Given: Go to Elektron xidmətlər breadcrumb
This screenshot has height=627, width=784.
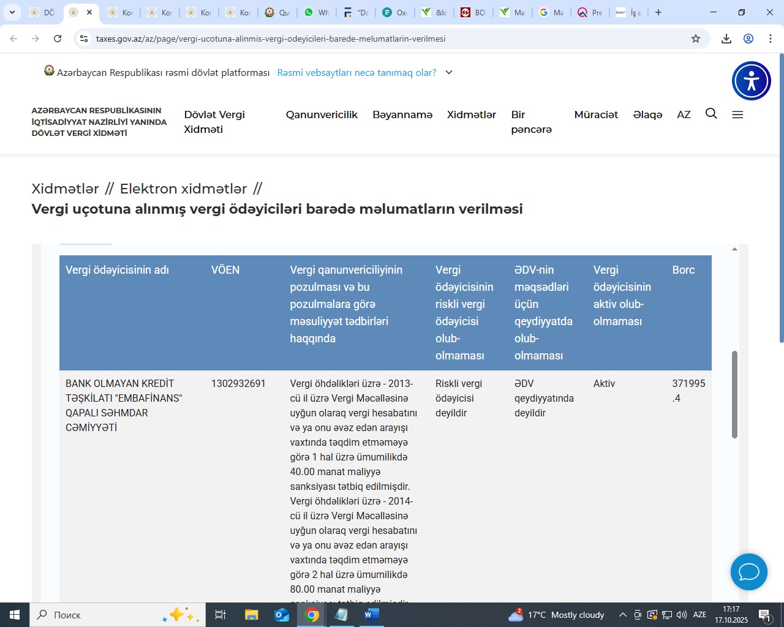Looking at the screenshot, I should [x=183, y=189].
